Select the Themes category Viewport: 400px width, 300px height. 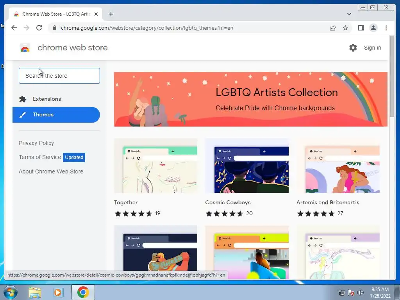56,115
